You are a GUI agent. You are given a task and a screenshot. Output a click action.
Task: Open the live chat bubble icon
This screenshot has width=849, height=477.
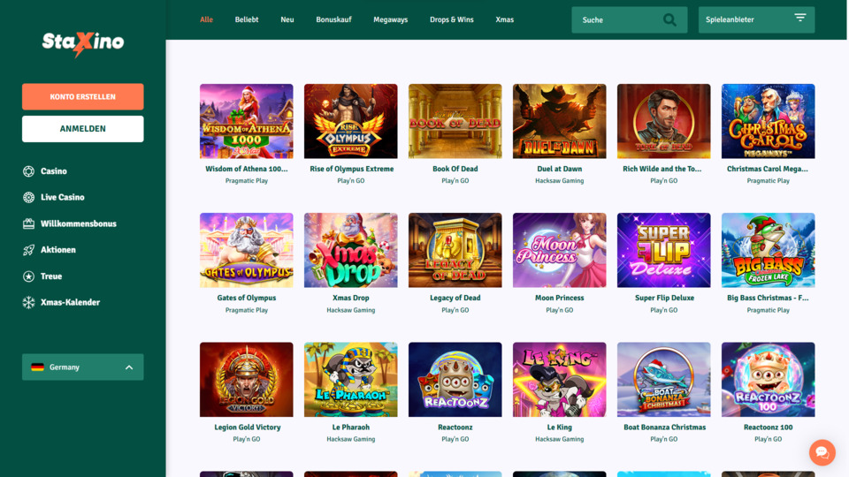click(x=822, y=452)
